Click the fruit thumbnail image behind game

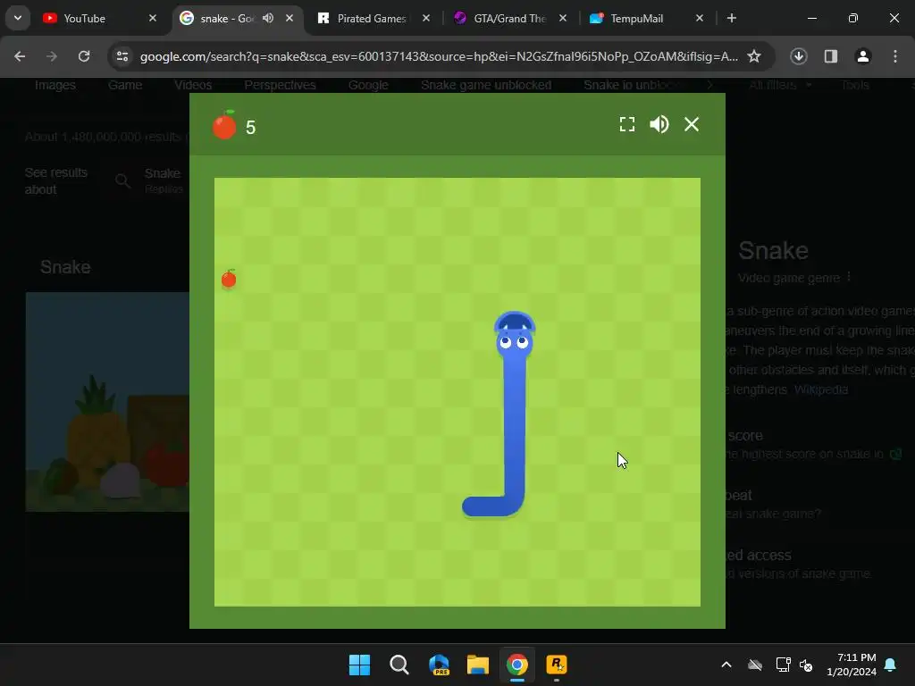tap(107, 402)
